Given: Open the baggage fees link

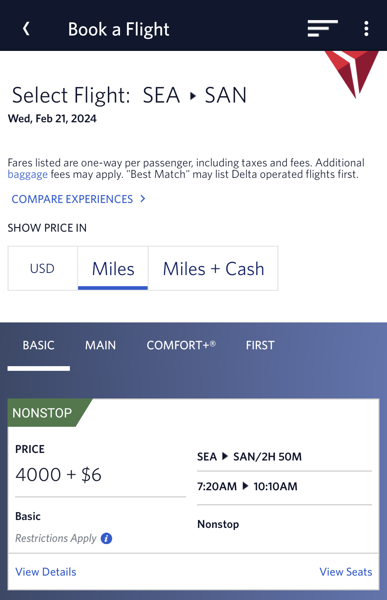Looking at the screenshot, I should tap(28, 175).
